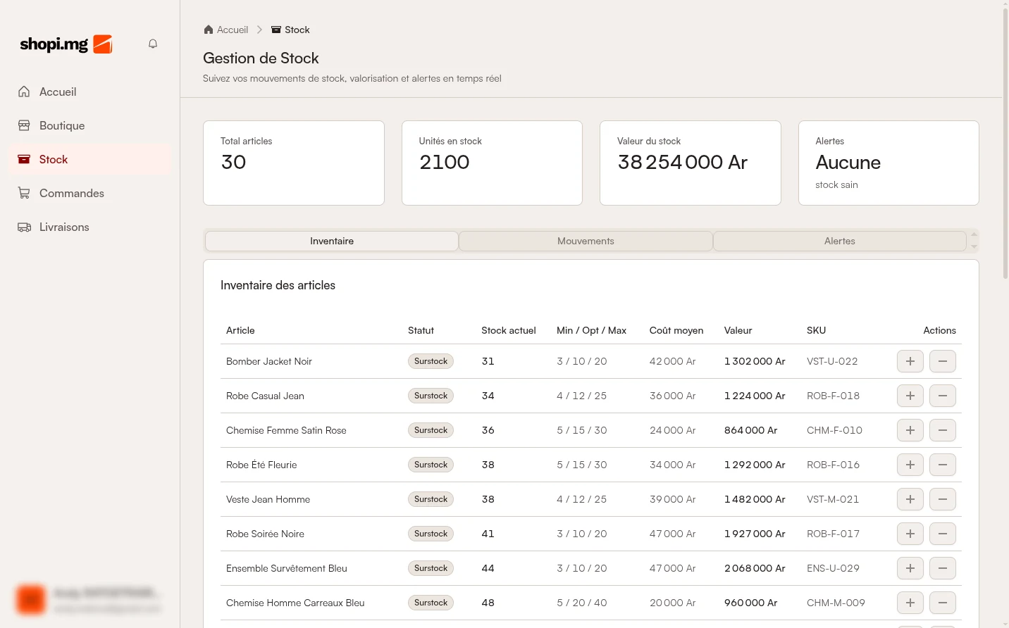The width and height of the screenshot is (1009, 628).
Task: Click the Valeur column header
Action: (x=738, y=330)
